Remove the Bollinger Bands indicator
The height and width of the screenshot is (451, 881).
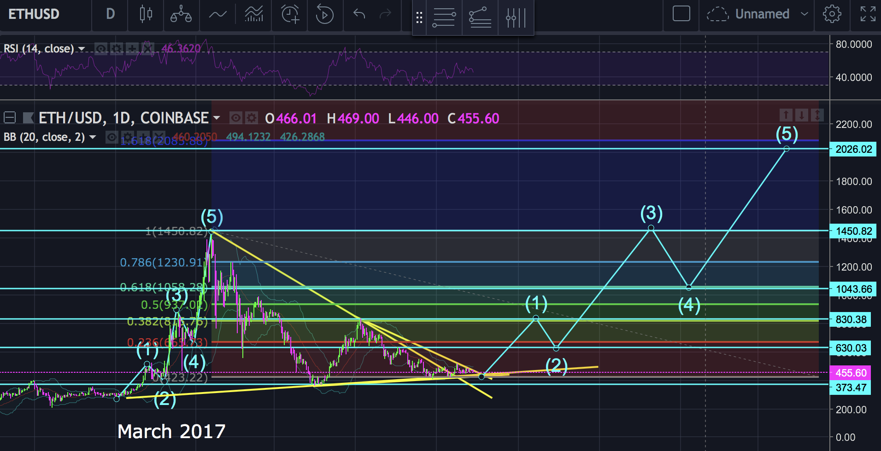[x=159, y=137]
